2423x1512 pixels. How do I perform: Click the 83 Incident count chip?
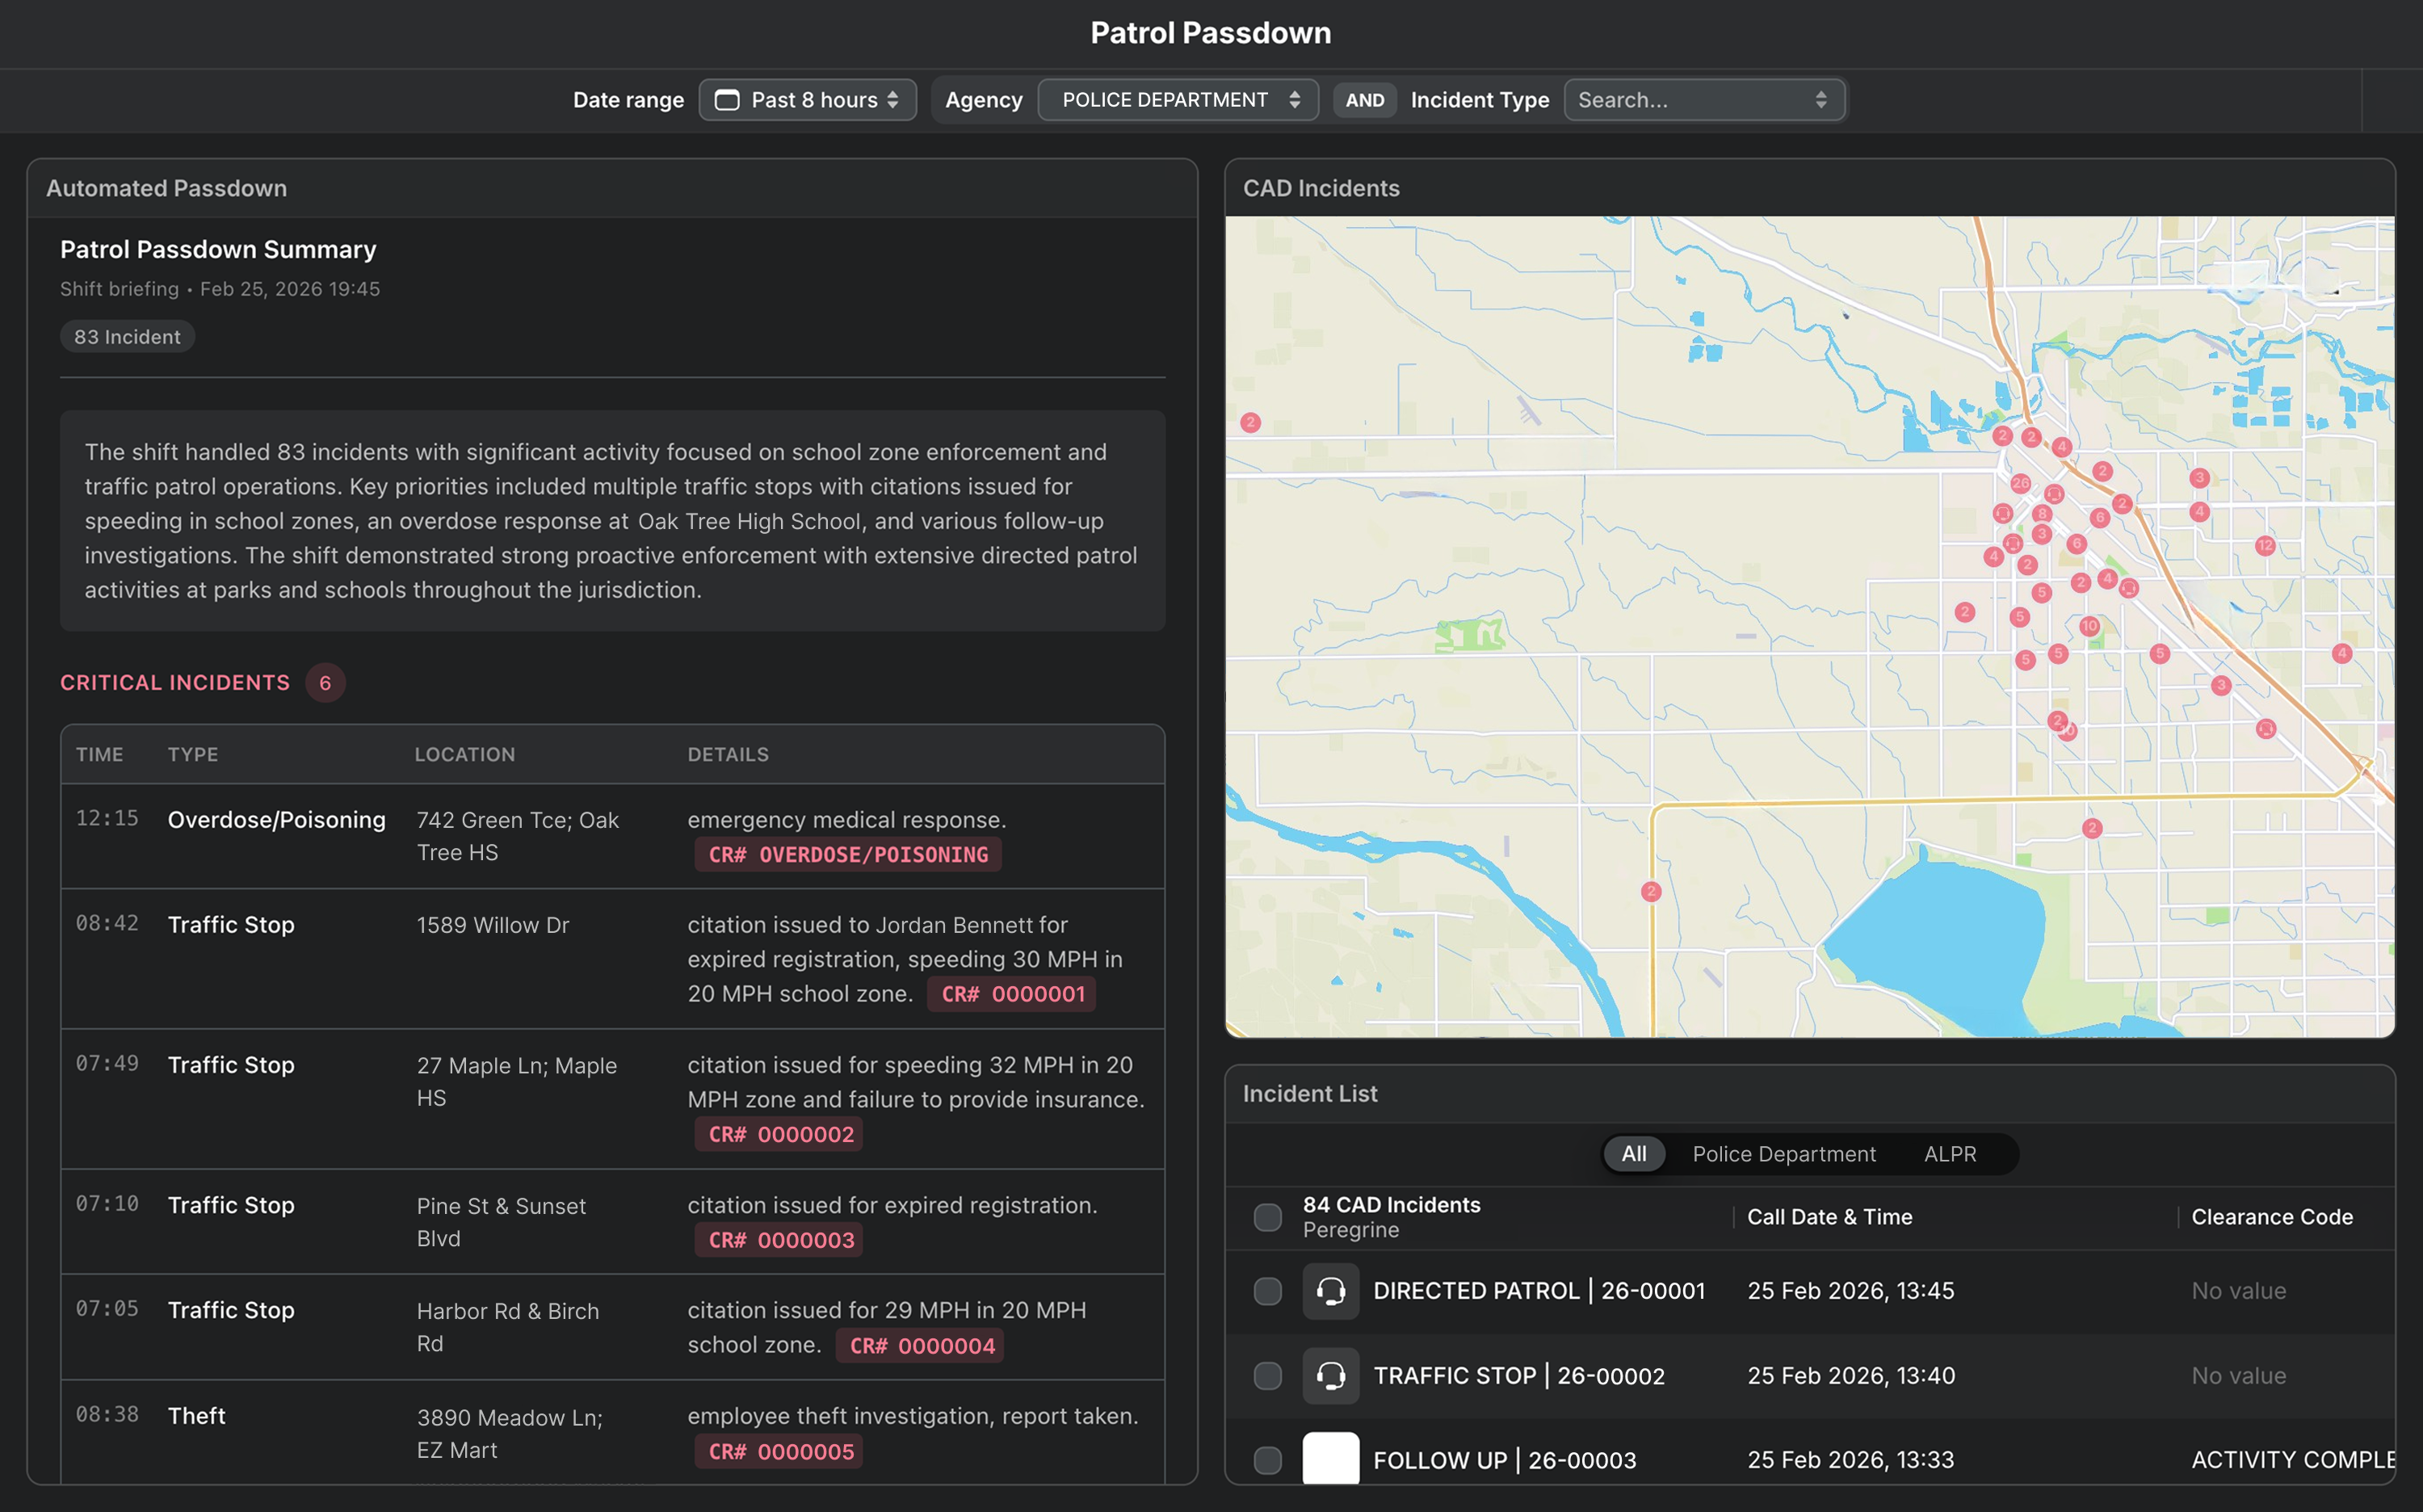tap(127, 337)
